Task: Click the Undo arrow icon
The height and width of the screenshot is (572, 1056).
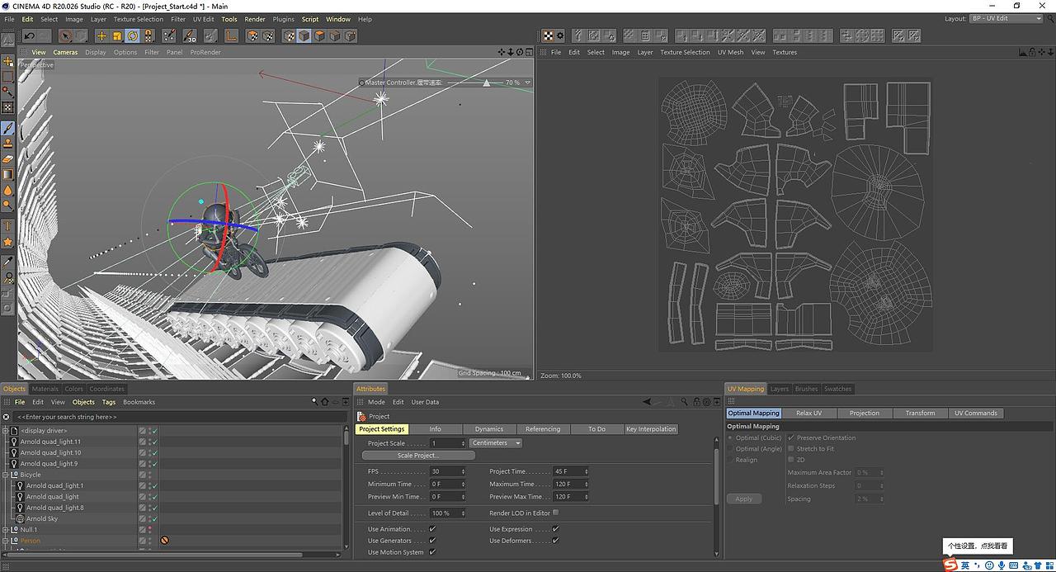Action: 30,35
